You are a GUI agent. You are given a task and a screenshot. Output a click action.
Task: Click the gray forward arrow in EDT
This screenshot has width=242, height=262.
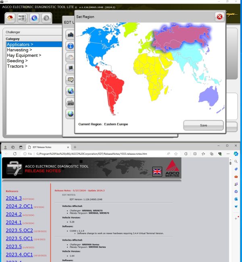pyautogui.click(x=46, y=18)
